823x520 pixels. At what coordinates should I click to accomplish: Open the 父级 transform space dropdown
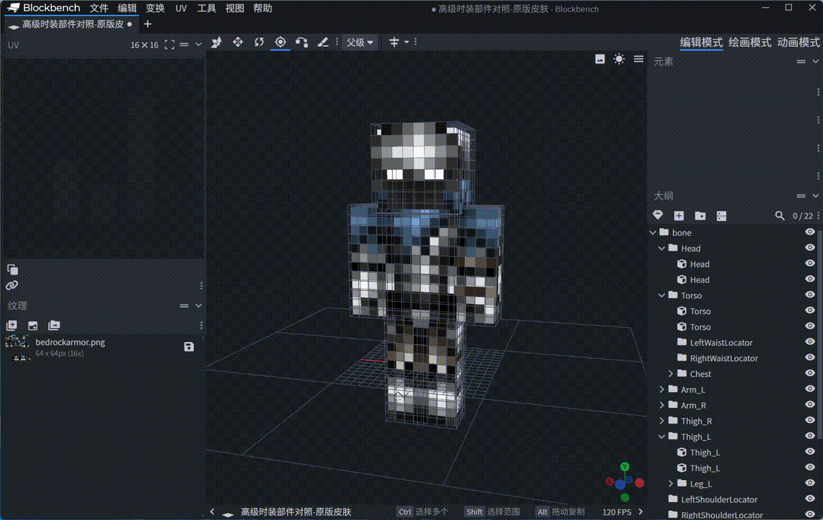(x=359, y=42)
